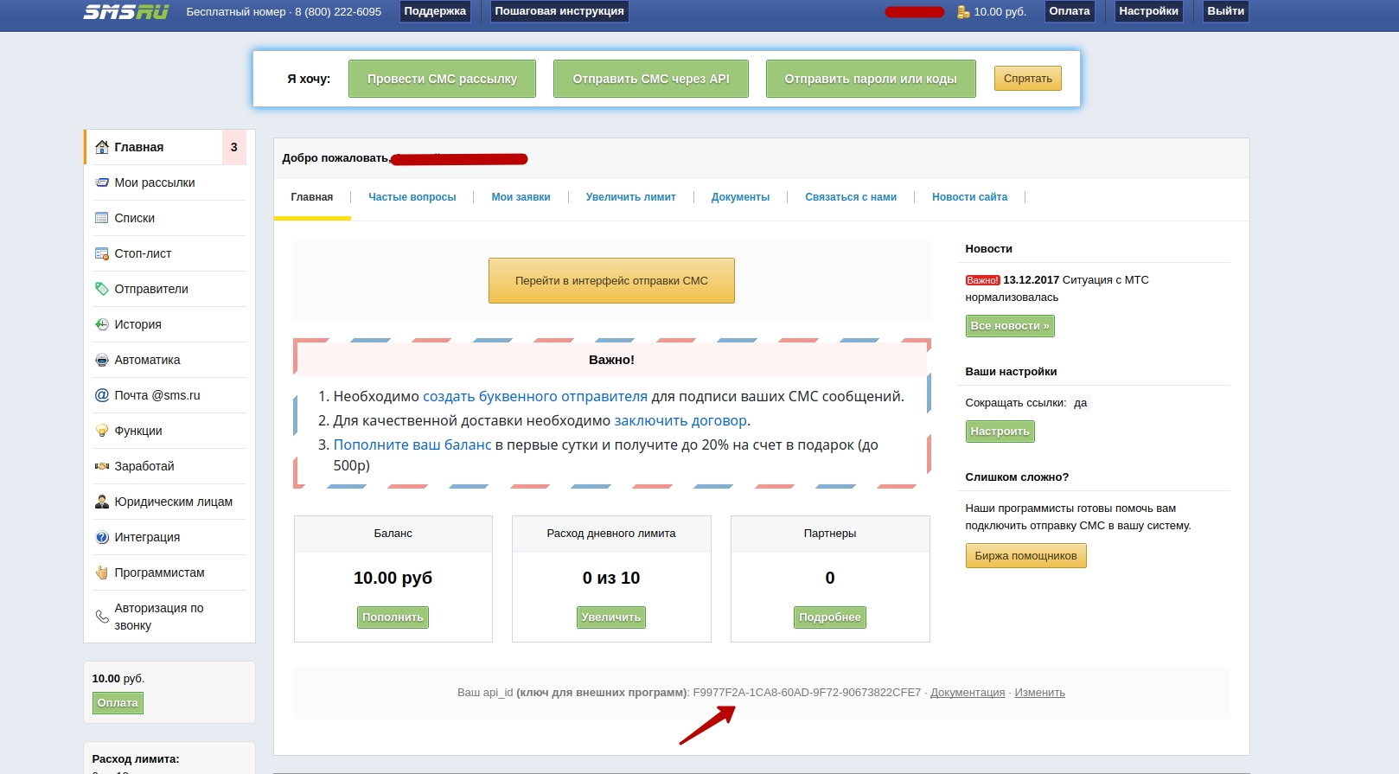Click the SMS.RU logo
The width and height of the screenshot is (1399, 774).
[x=125, y=11]
